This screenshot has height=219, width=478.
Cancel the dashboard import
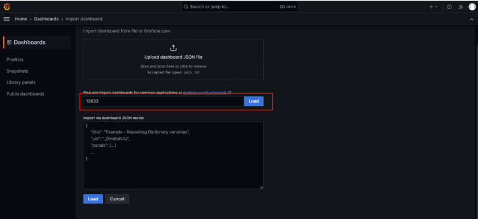pyautogui.click(x=117, y=199)
